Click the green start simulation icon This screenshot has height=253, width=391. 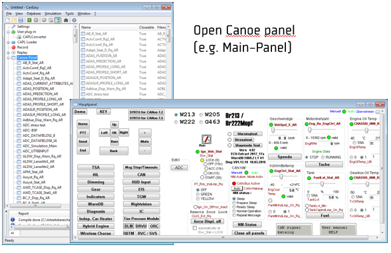[x=29, y=20]
